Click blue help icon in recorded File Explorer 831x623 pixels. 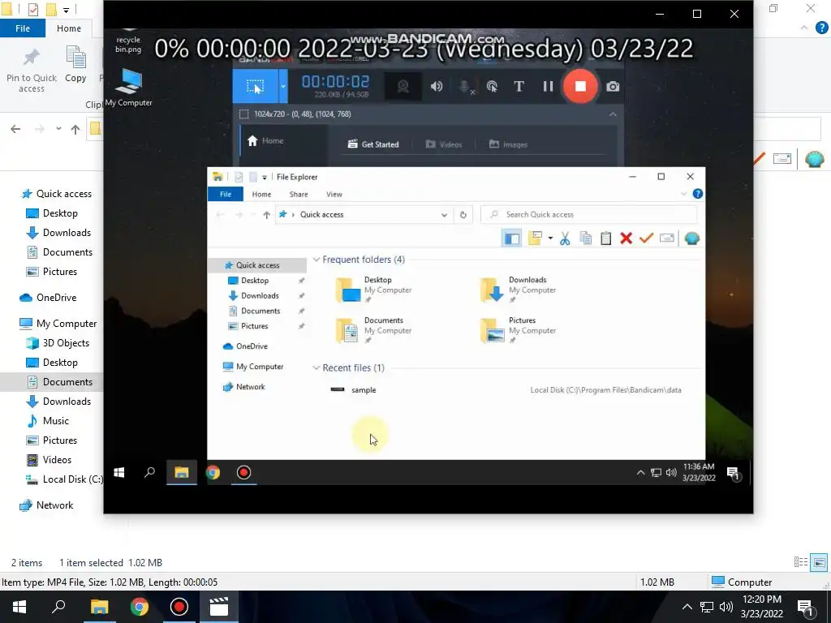[x=697, y=194]
